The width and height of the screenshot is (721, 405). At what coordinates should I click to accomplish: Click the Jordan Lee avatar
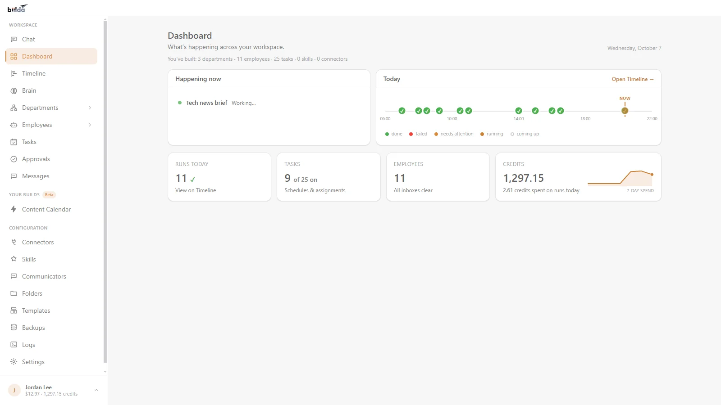pyautogui.click(x=14, y=390)
